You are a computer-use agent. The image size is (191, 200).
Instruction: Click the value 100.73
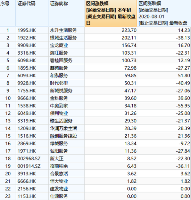click(x=129, y=61)
